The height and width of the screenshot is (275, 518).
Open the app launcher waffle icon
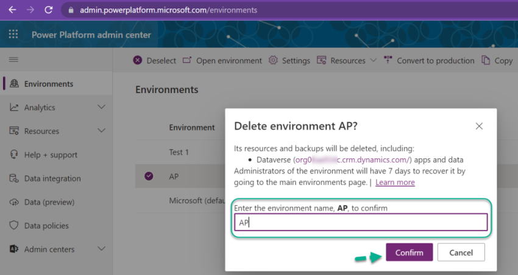click(x=13, y=34)
